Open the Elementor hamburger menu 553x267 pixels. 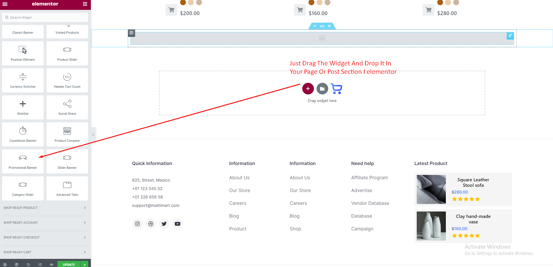(x=5, y=4)
